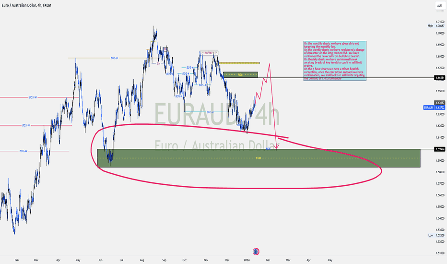Click the black 1.66161 level label
The image size is (447, 264).
(x=440, y=78)
